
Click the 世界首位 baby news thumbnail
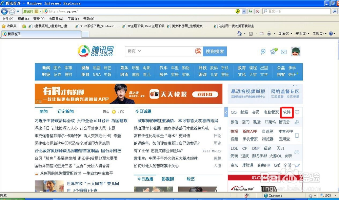[x=49, y=186]
